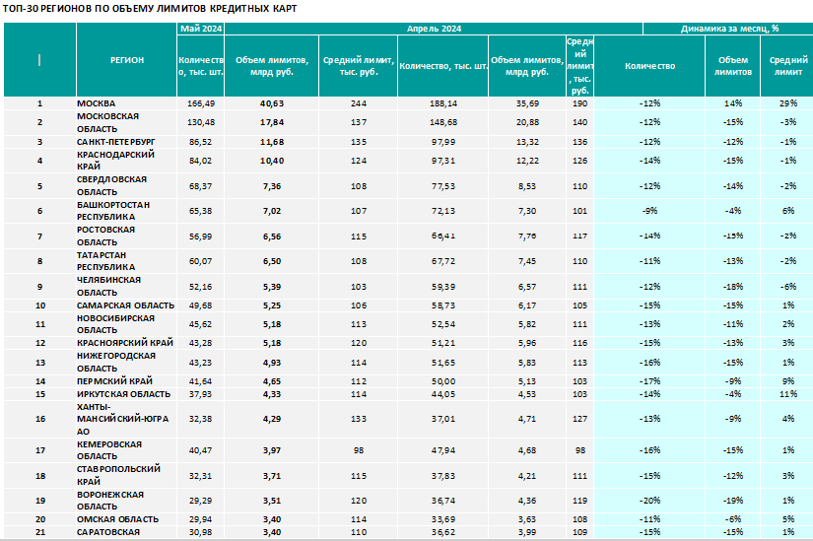This screenshot has width=813, height=541.
Task: Click Татарстан limit volume 6,50
Action: (272, 261)
